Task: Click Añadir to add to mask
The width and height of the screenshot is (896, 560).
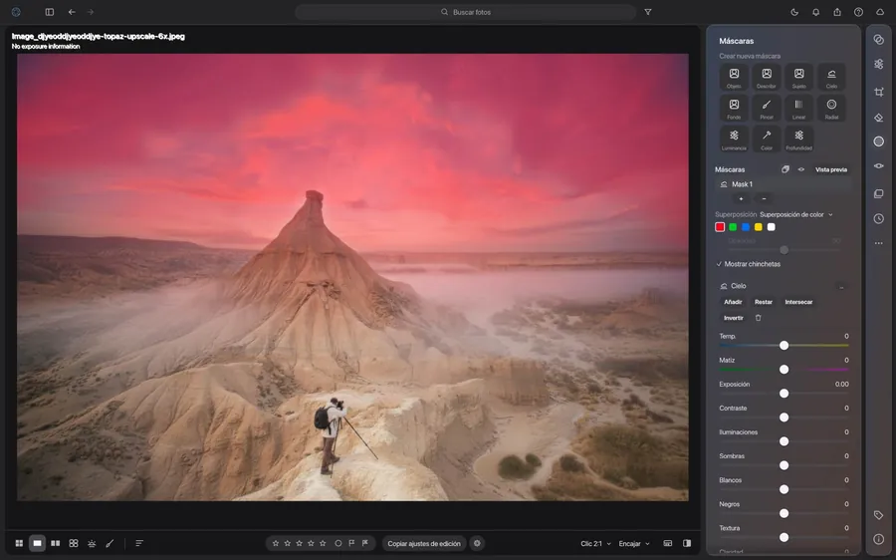Action: point(733,302)
